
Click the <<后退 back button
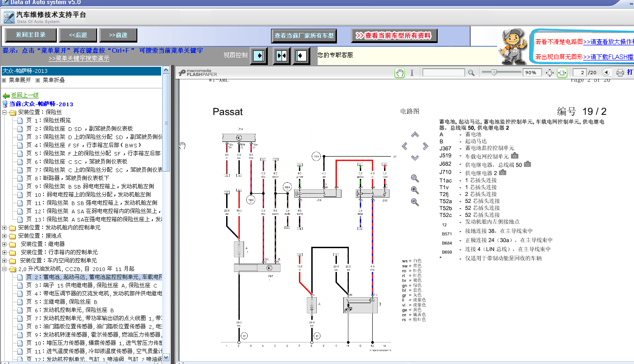(78, 35)
